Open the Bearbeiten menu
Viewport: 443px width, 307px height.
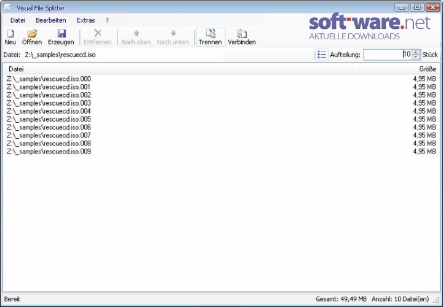click(51, 20)
